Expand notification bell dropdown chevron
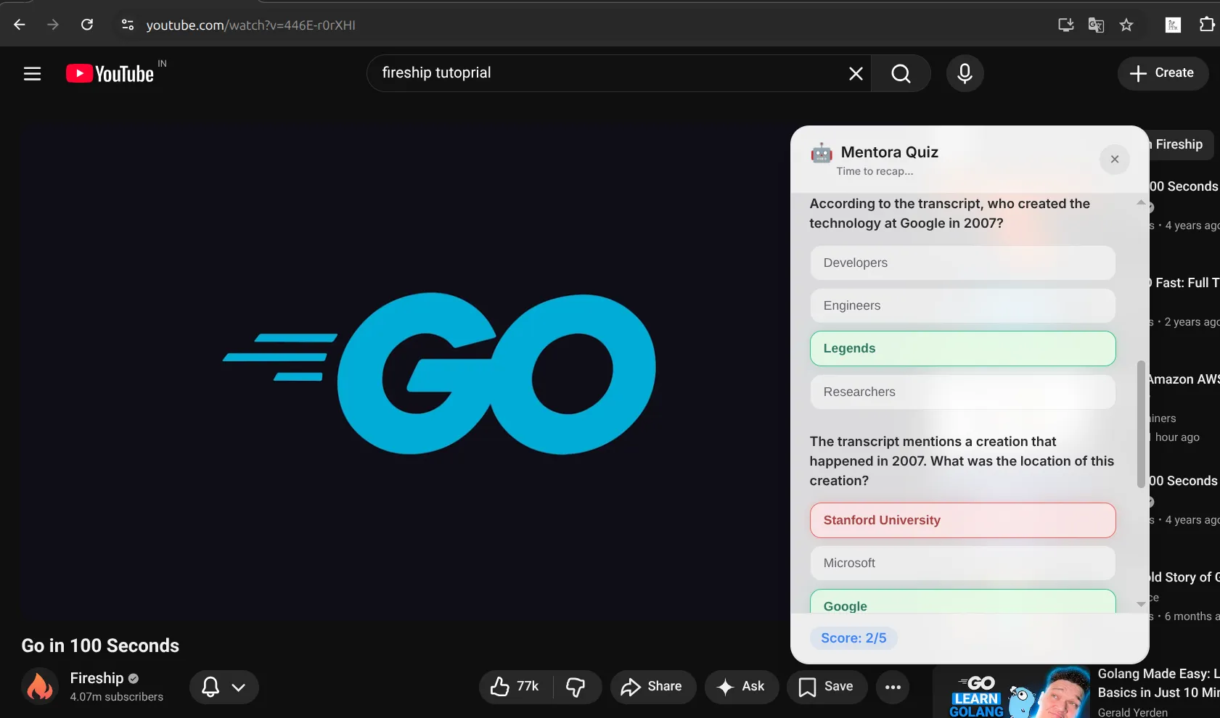The height and width of the screenshot is (718, 1220). [x=238, y=687]
